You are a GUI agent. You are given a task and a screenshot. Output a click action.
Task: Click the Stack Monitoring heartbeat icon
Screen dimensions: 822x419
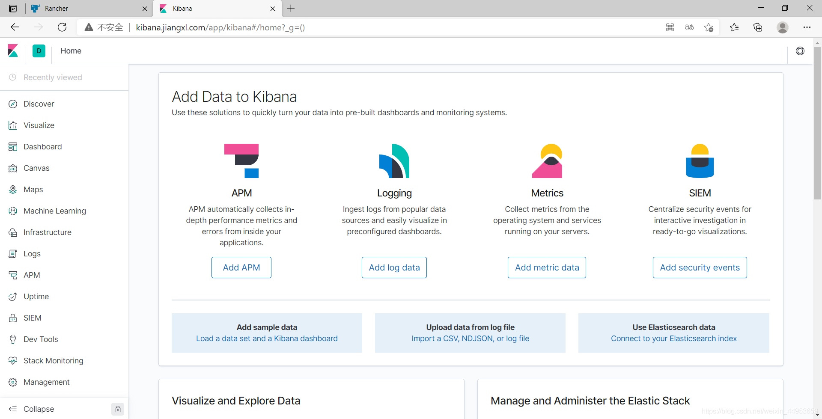(13, 361)
